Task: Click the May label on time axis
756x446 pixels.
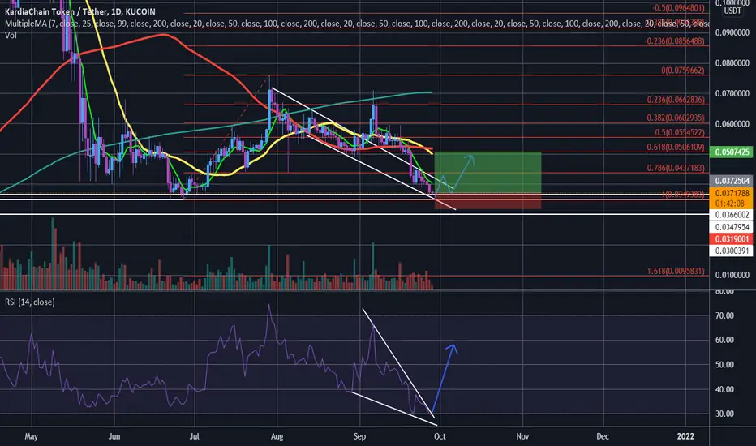Action: pyautogui.click(x=31, y=436)
